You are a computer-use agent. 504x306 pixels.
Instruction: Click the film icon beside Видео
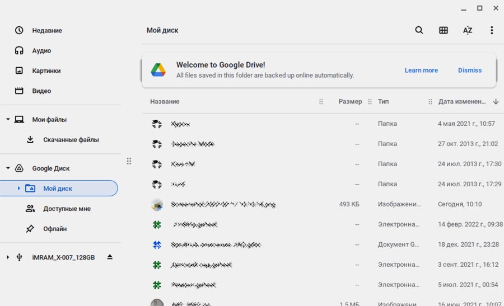coord(19,91)
